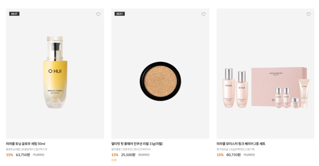
Task: Open the yellow OHUI serum bottle image
Action: [55, 72]
